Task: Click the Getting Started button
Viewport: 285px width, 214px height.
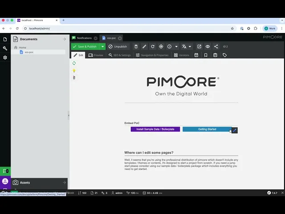Action: tap(207, 129)
